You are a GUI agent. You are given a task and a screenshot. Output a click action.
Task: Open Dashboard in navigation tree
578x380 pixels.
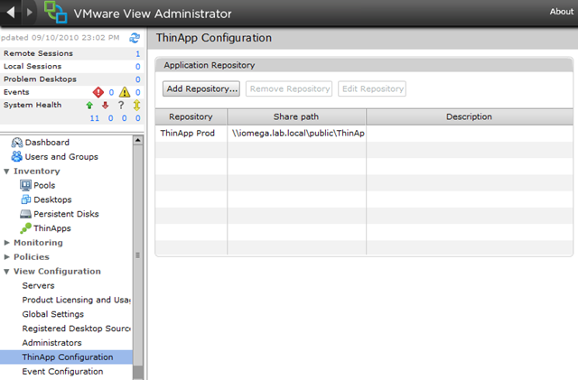coord(47,143)
